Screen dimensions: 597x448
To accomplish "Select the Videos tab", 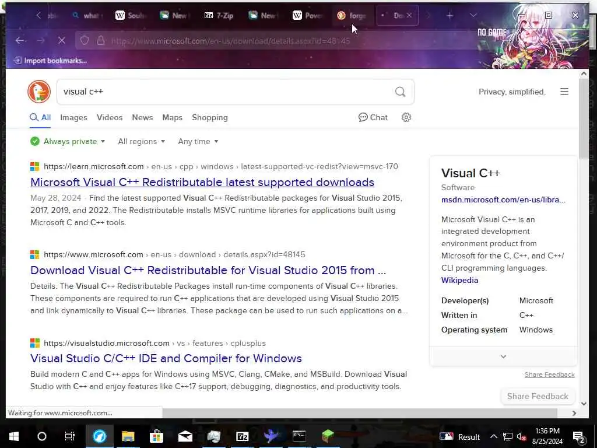I will tap(110, 117).
